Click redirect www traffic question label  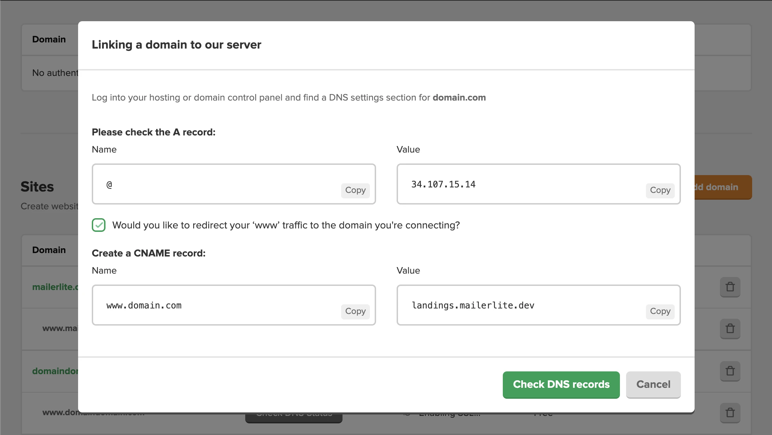286,225
